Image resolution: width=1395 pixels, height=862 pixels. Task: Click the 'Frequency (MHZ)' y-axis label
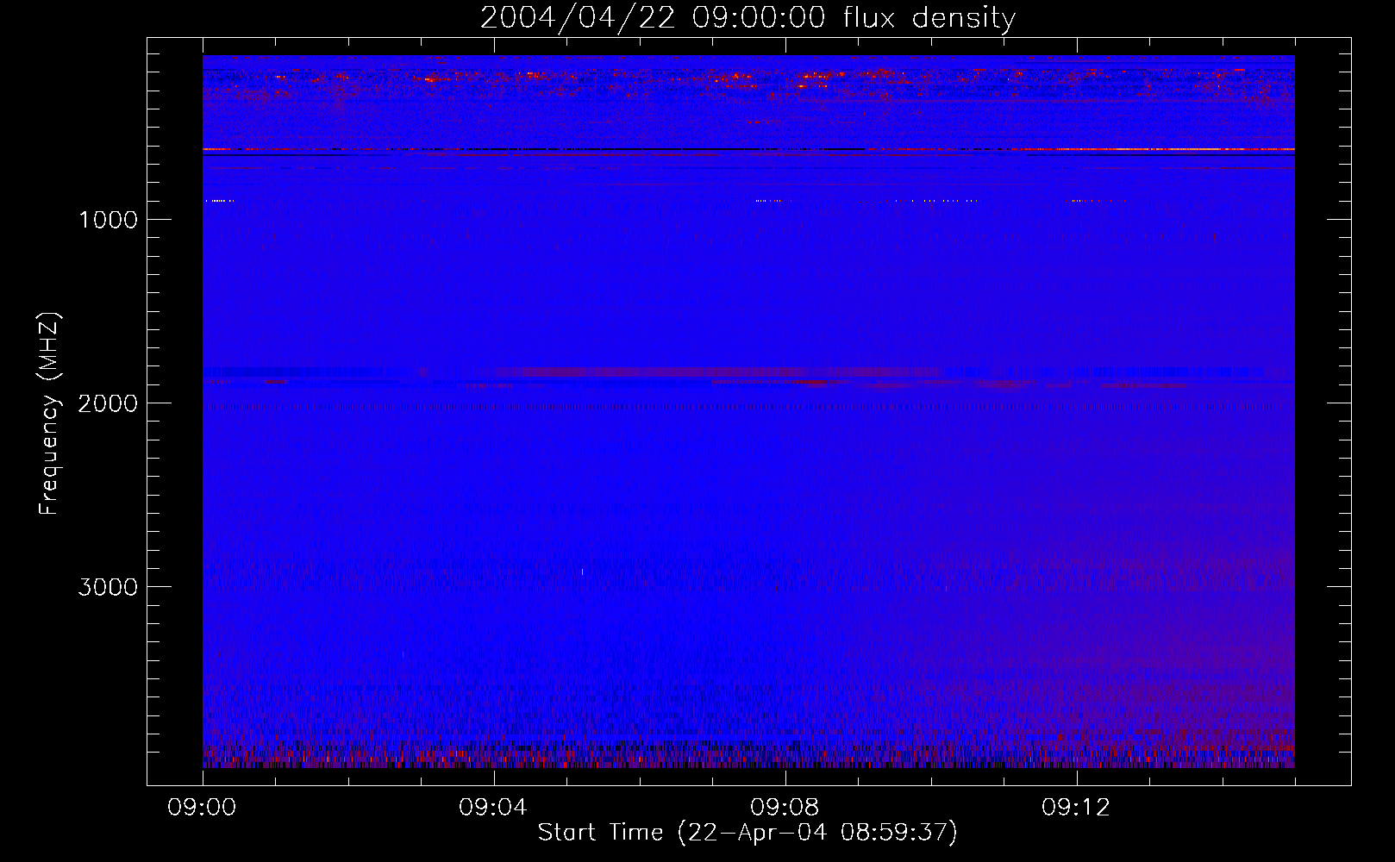click(x=49, y=414)
